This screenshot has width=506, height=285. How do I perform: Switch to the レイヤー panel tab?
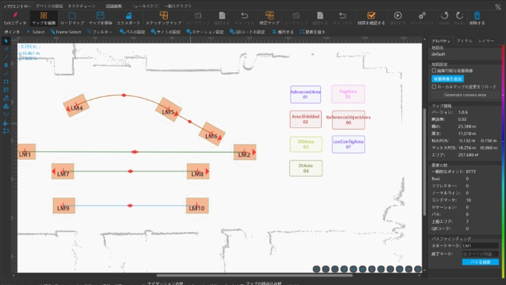tap(486, 41)
